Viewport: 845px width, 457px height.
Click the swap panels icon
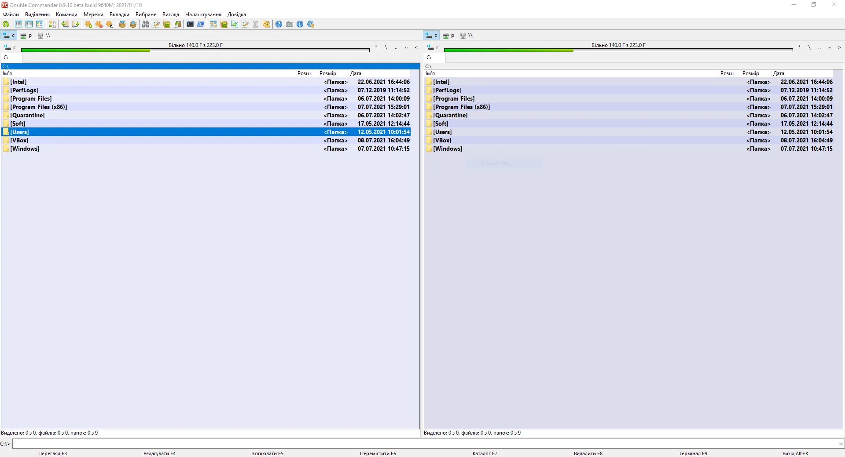click(52, 24)
